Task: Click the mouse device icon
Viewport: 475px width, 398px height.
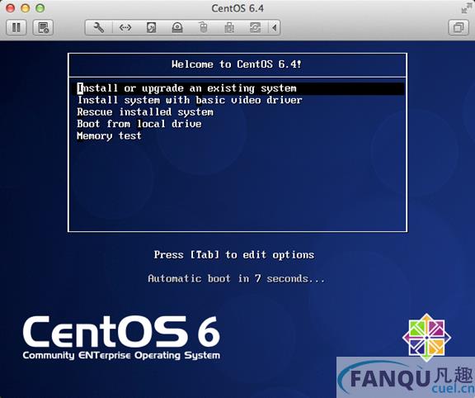Action: coord(203,27)
